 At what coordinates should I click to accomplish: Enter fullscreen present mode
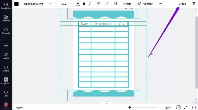[186, 107]
